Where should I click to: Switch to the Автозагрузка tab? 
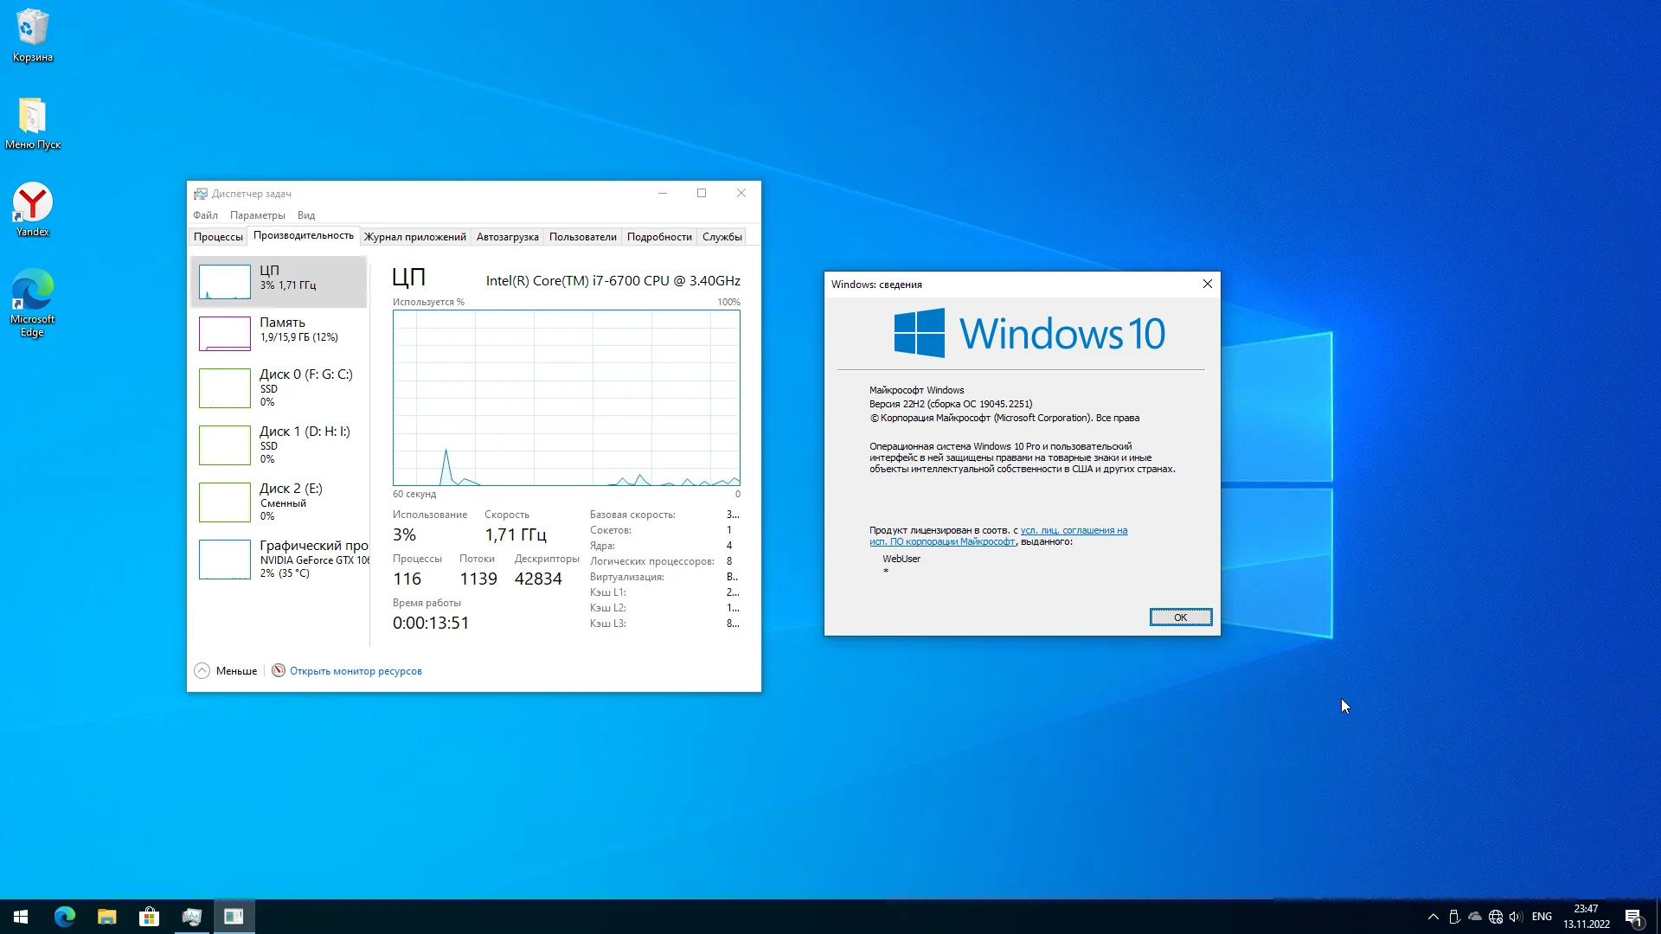click(x=507, y=237)
